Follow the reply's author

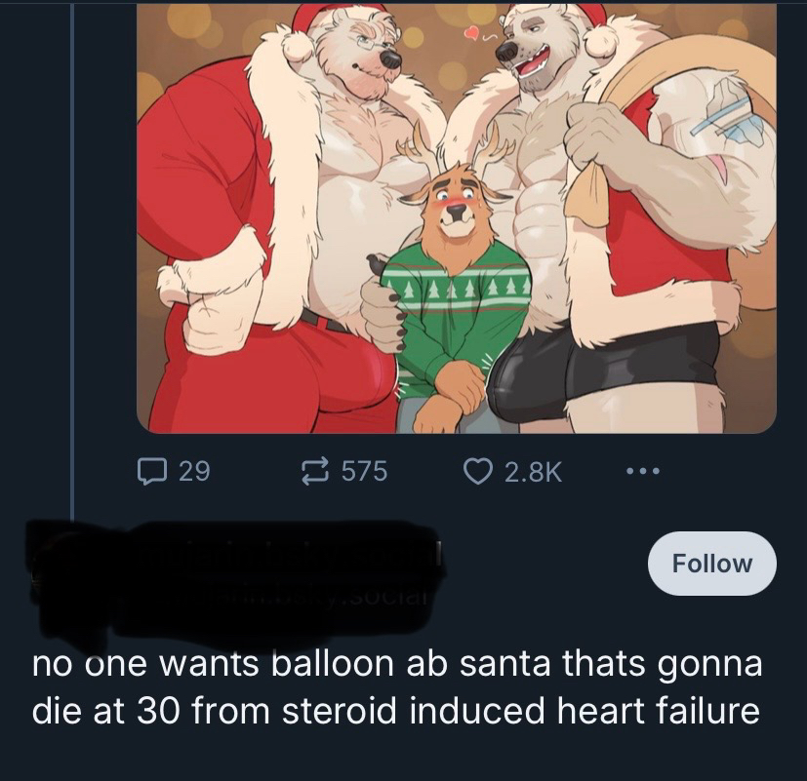tap(711, 564)
